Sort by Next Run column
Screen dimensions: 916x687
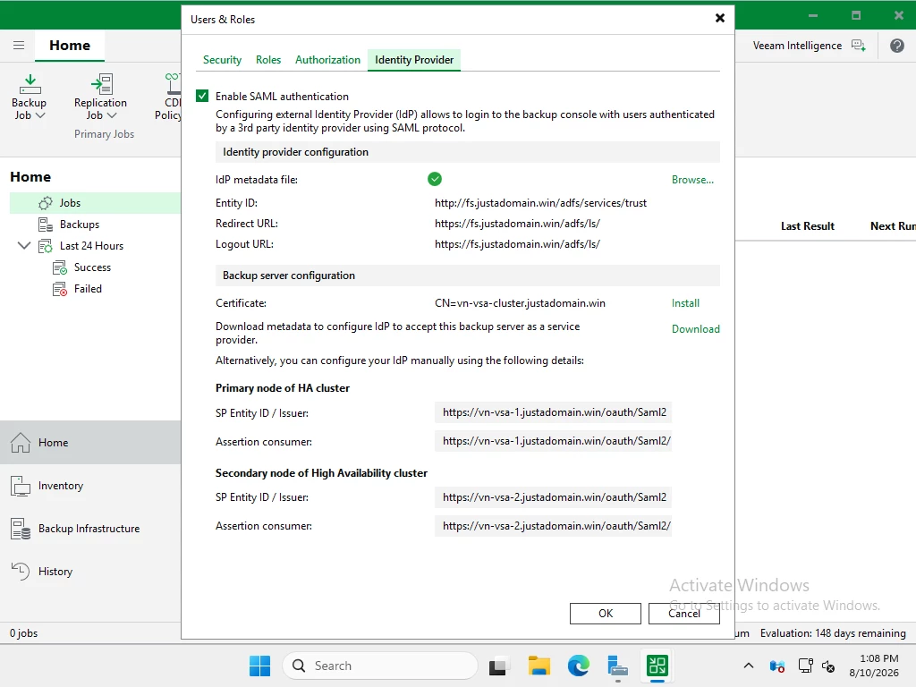coord(893,226)
